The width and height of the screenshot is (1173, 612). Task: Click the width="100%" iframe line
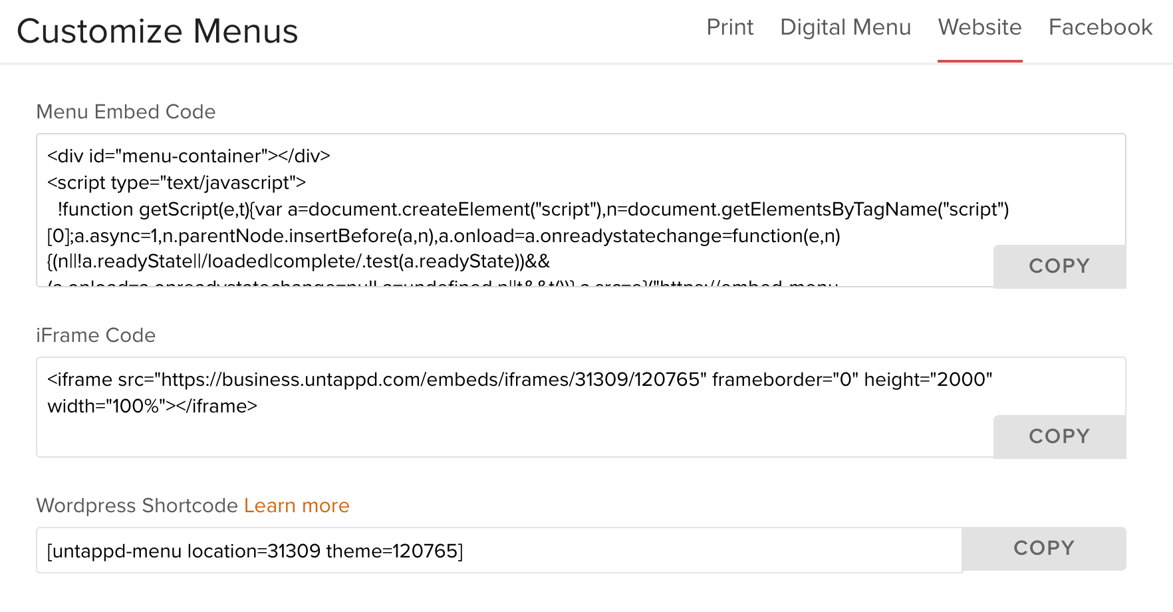tap(152, 406)
